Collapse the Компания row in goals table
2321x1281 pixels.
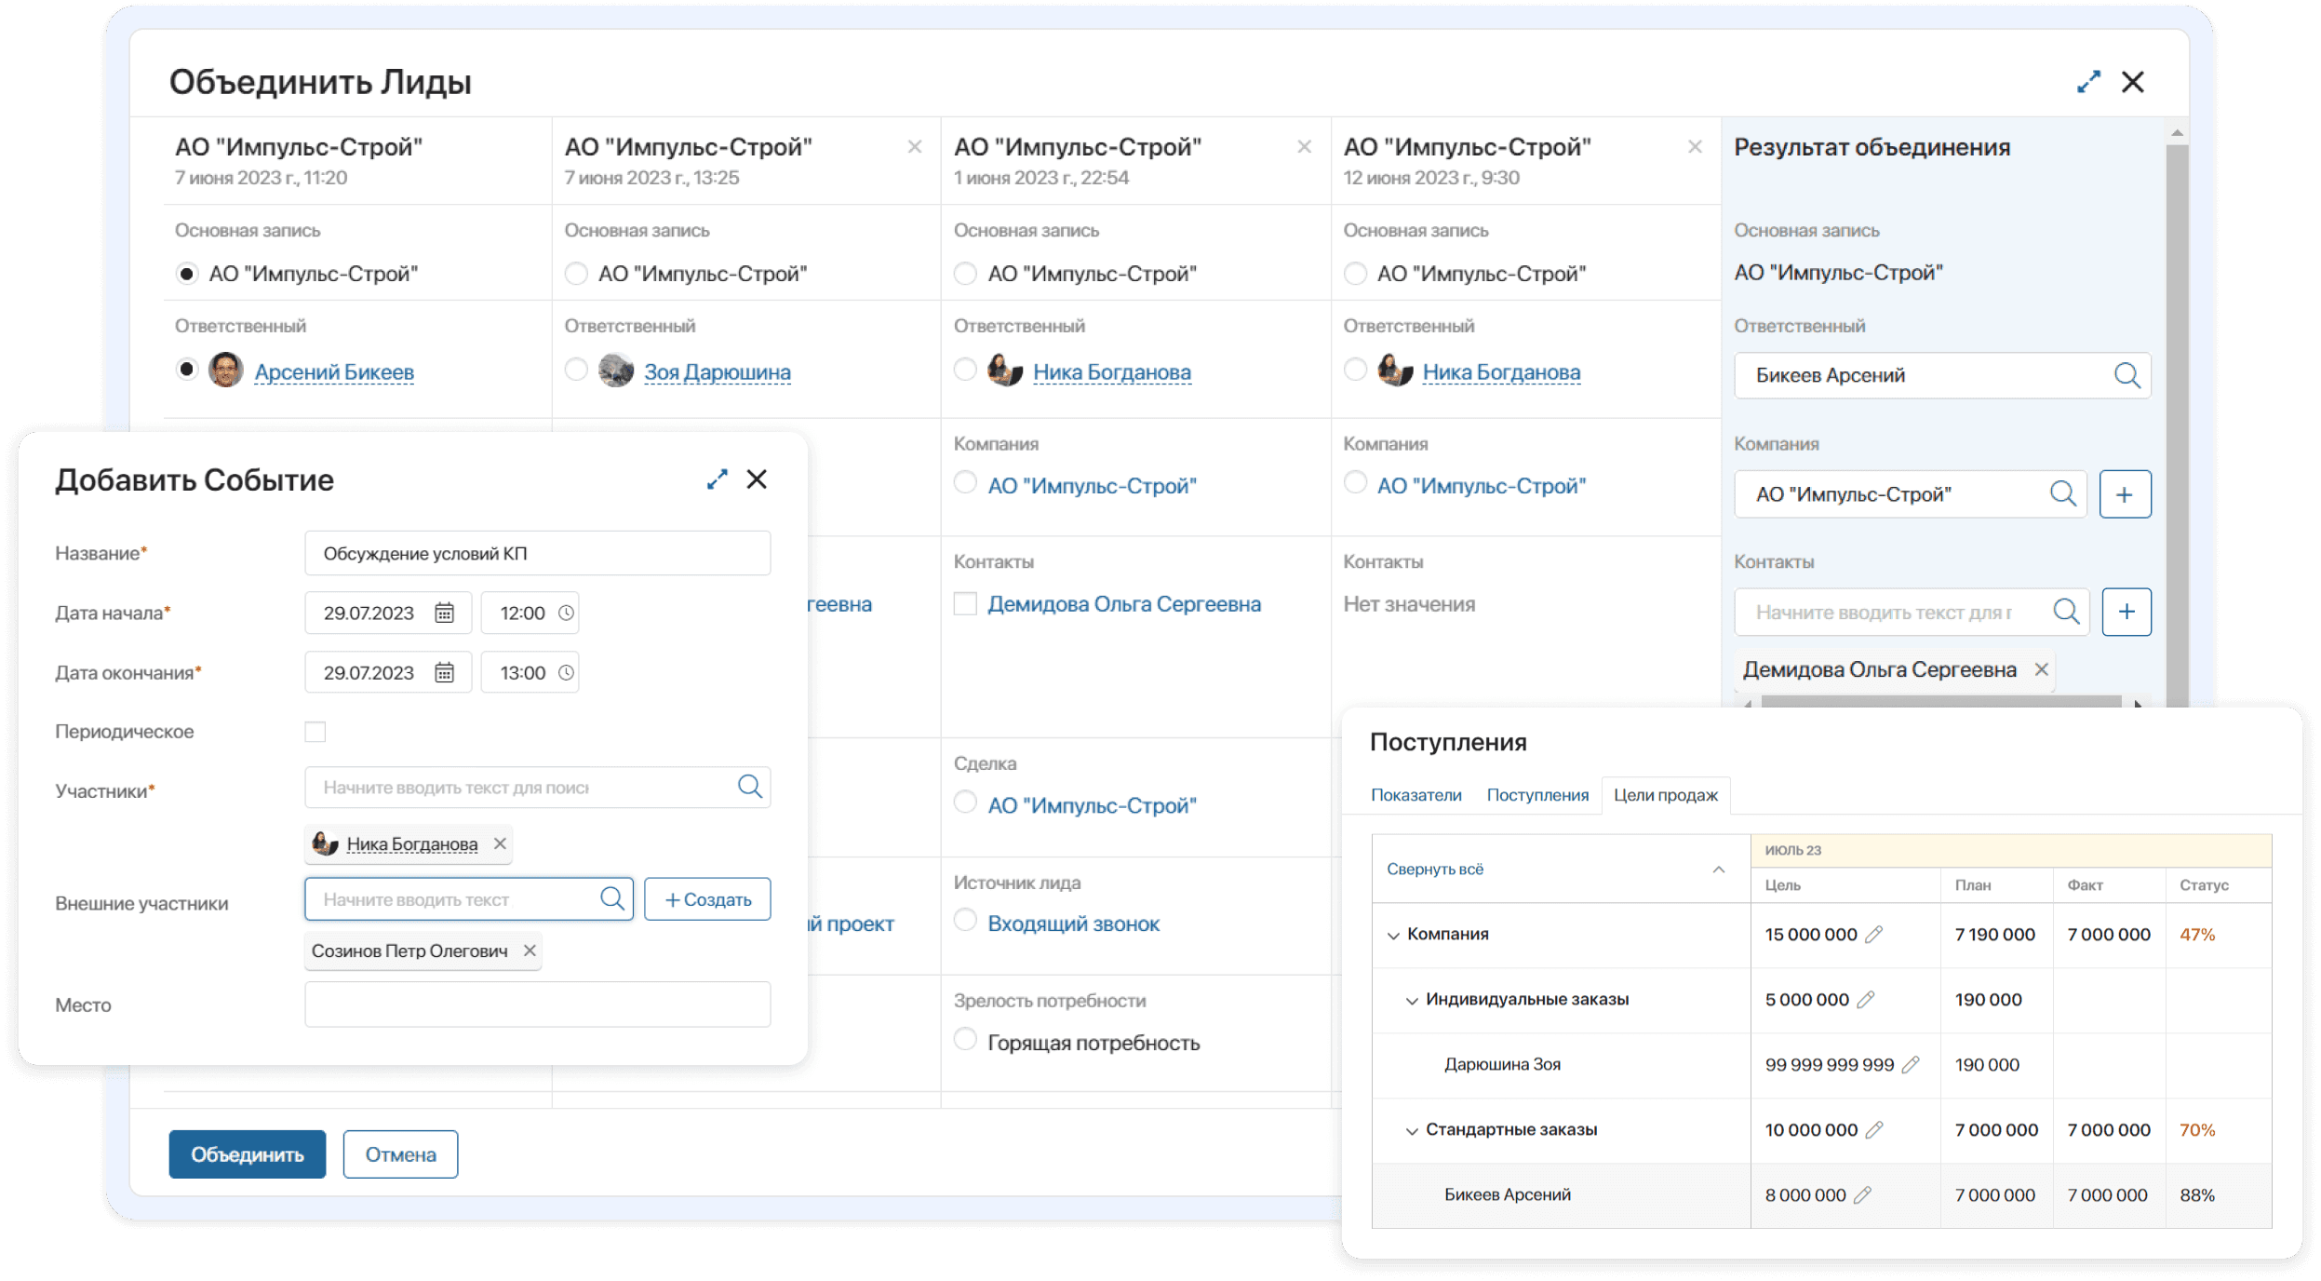point(1393,935)
